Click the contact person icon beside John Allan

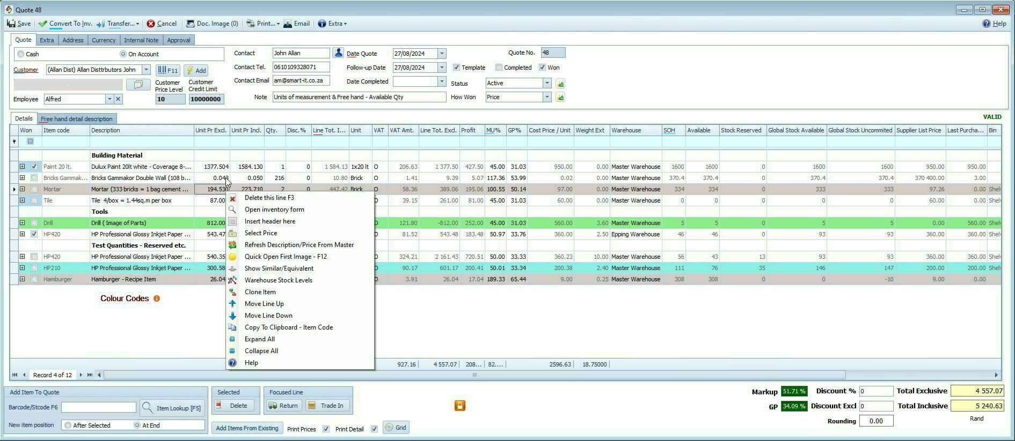[x=338, y=53]
